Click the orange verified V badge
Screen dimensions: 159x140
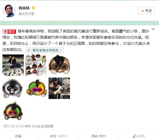(34, 8)
